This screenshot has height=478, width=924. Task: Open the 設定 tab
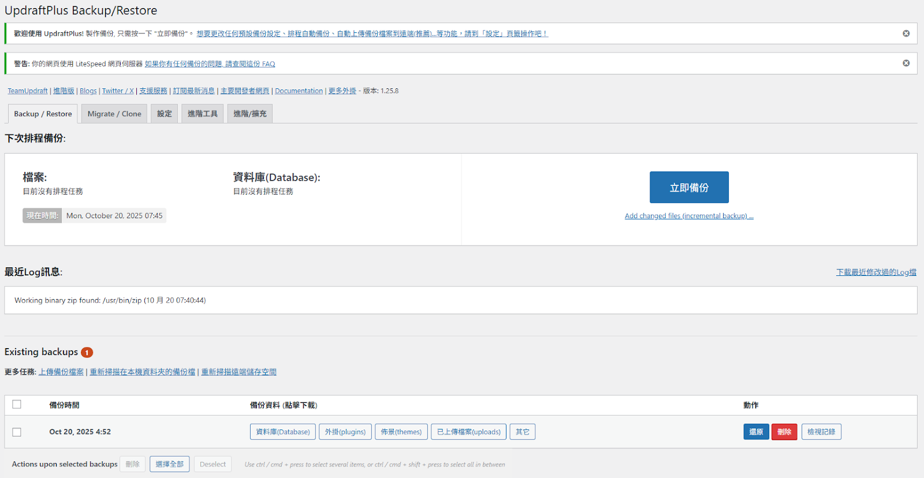(165, 114)
